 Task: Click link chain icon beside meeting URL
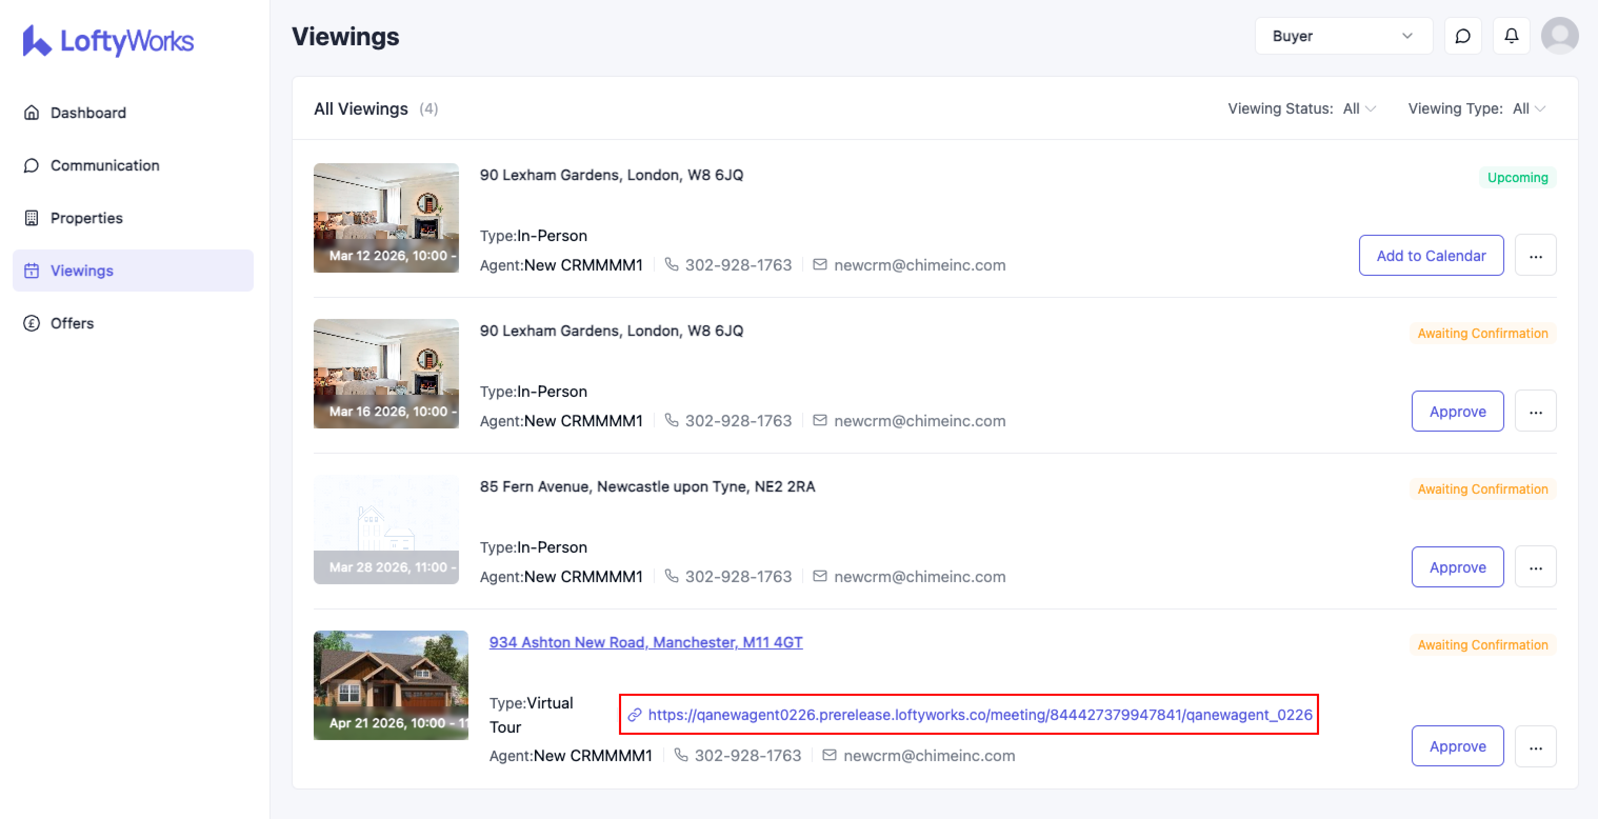634,715
